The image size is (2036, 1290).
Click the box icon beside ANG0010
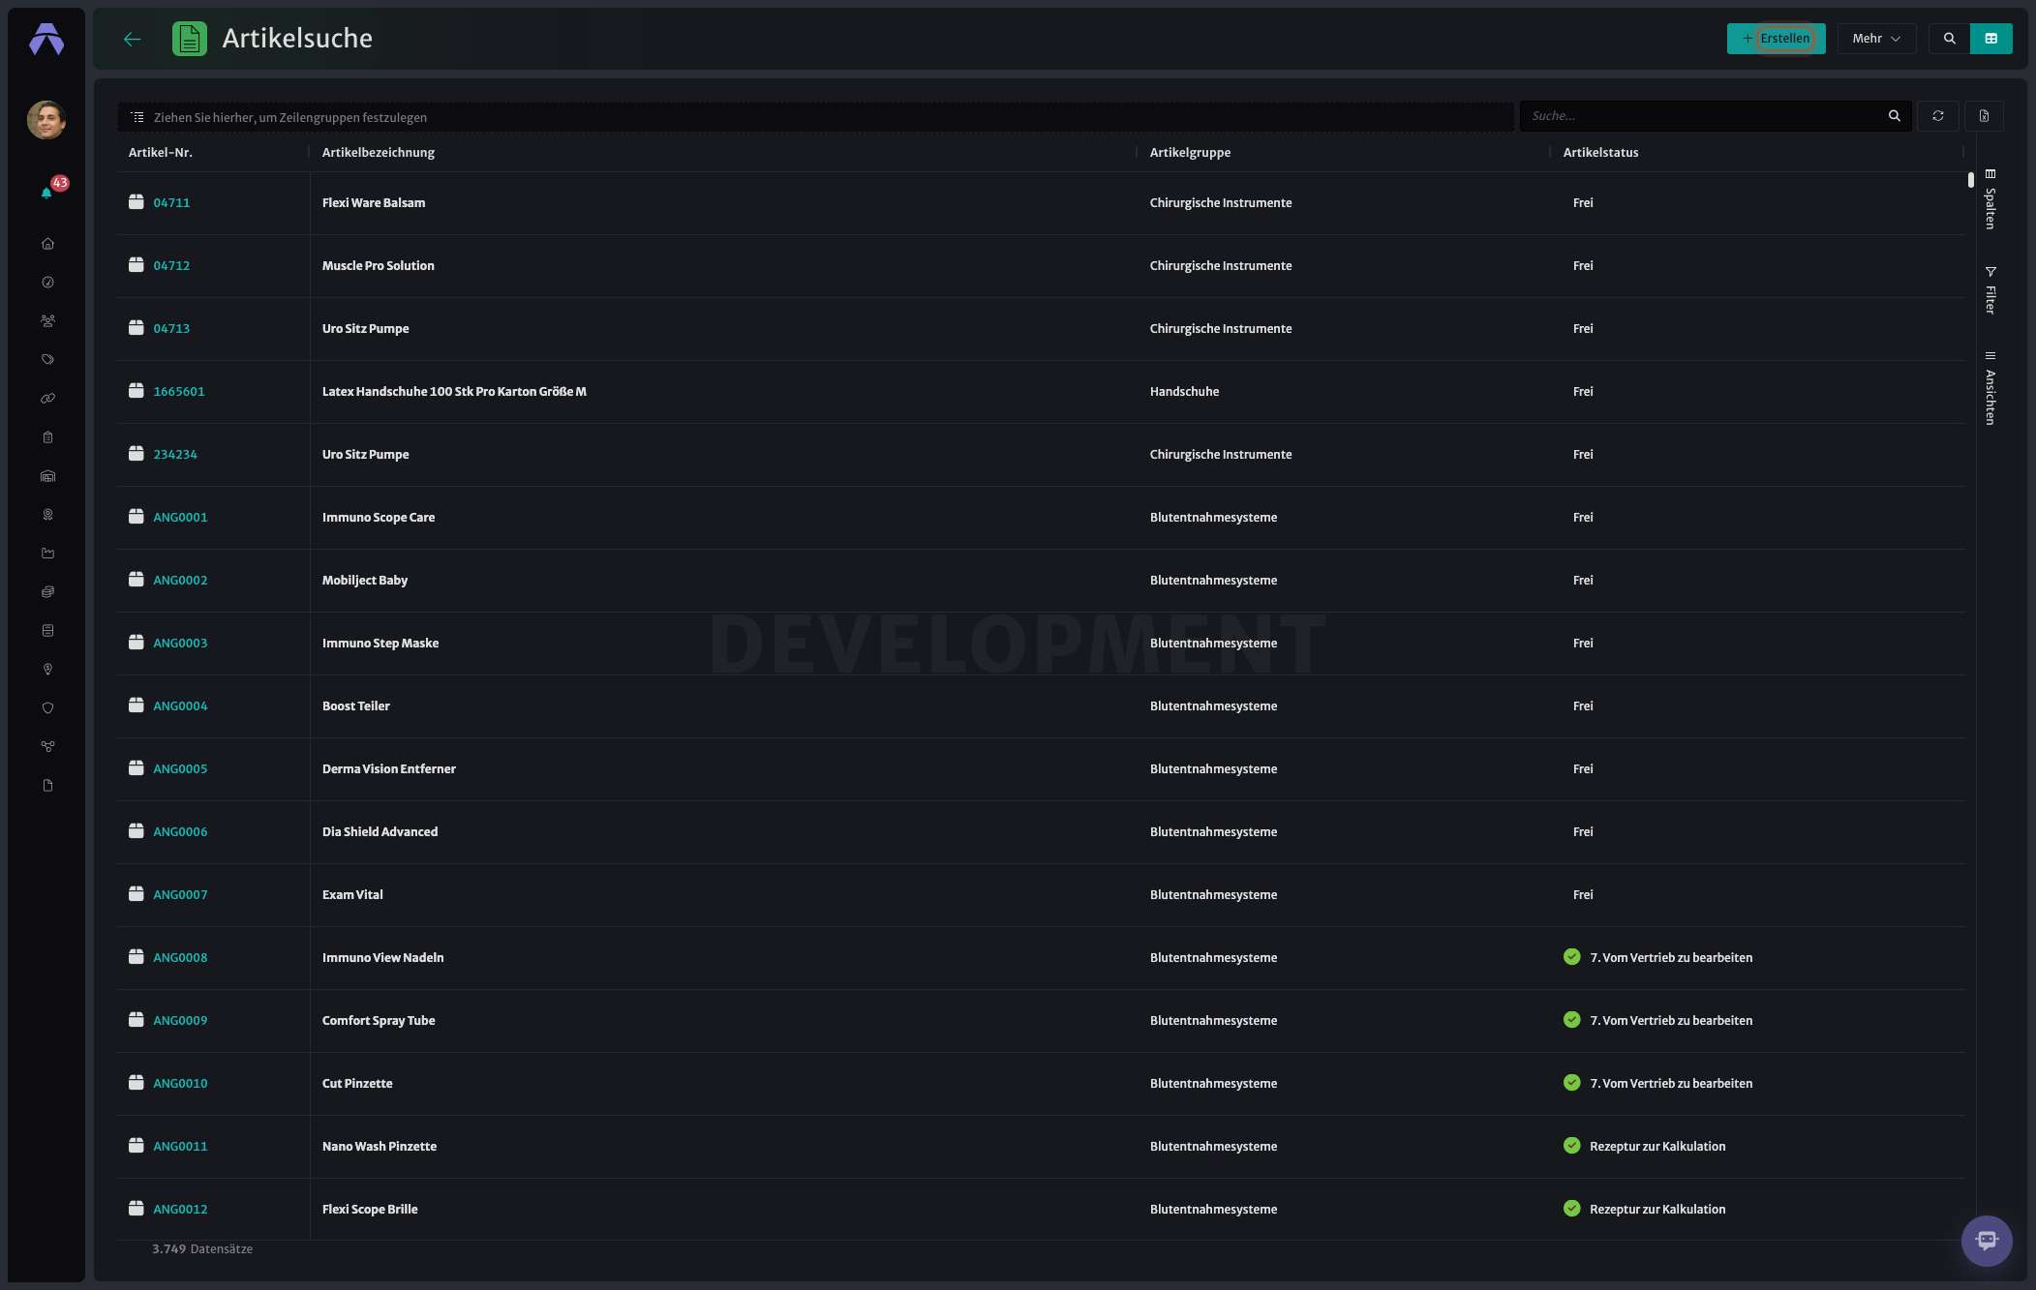[x=137, y=1082]
